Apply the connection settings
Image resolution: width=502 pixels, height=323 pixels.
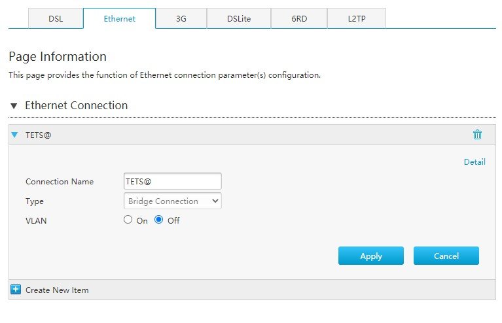click(x=370, y=256)
